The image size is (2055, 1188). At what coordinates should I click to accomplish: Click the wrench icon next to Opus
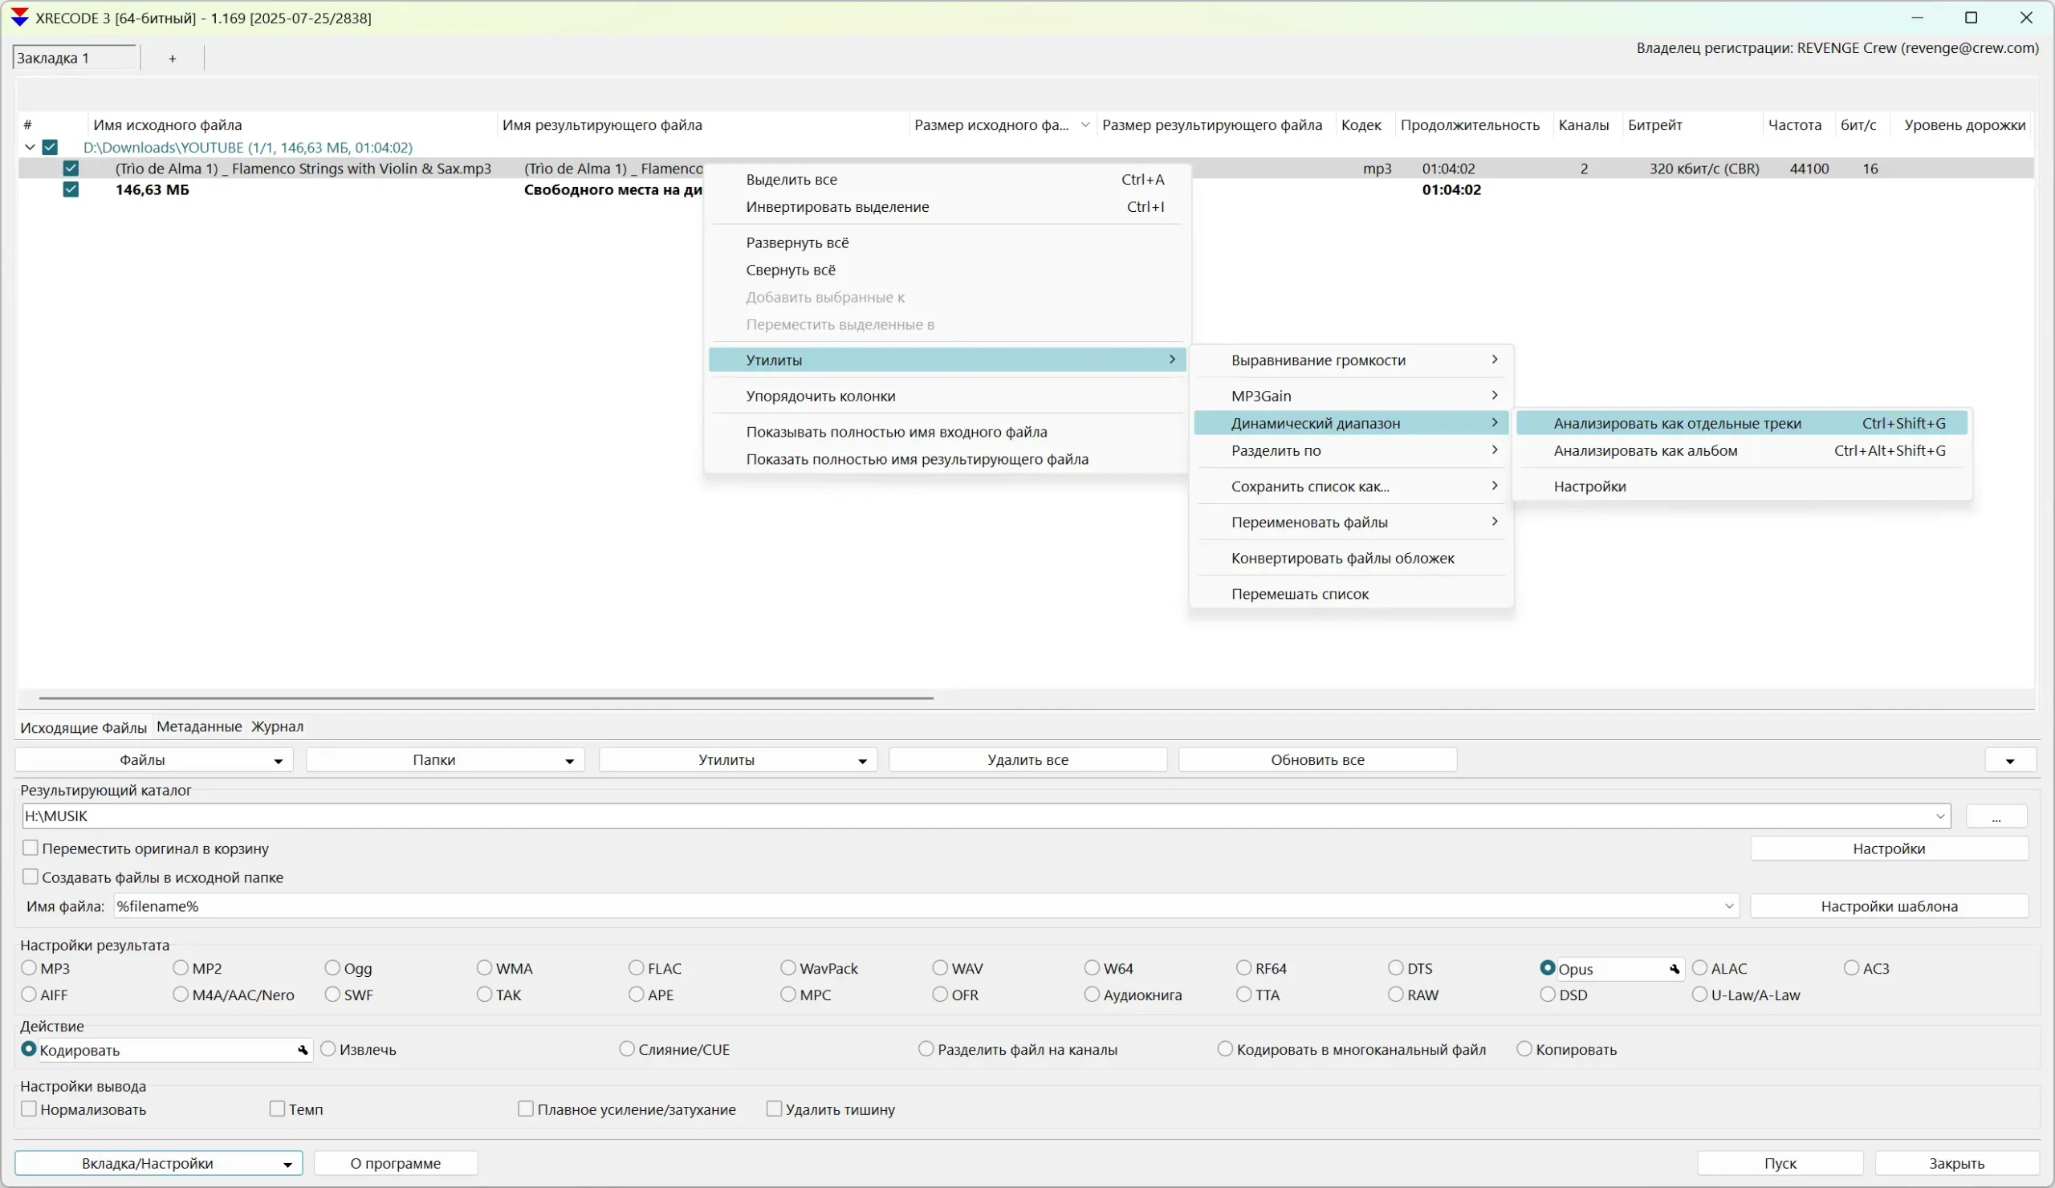tap(1675, 969)
